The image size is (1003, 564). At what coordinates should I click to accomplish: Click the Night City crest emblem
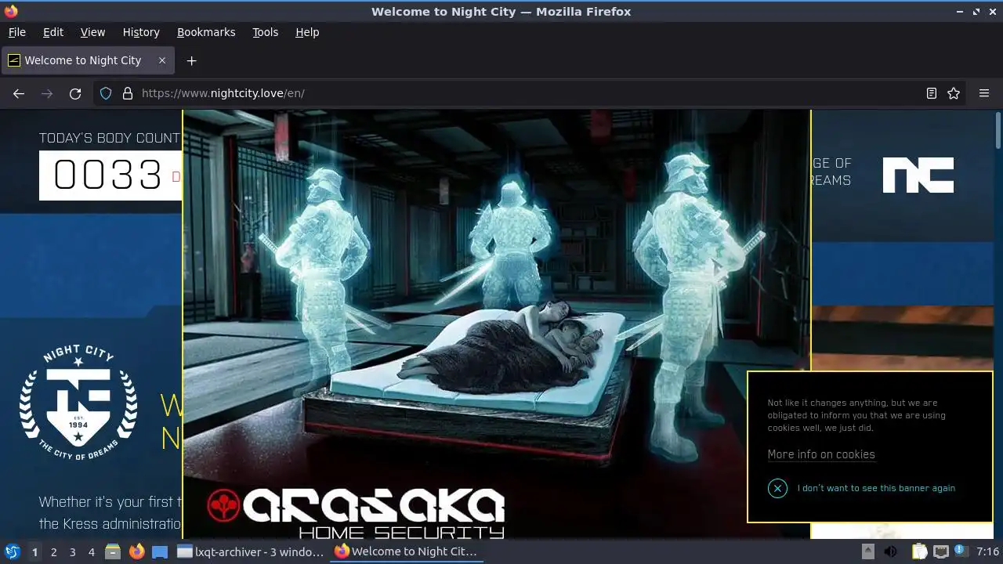coord(78,403)
